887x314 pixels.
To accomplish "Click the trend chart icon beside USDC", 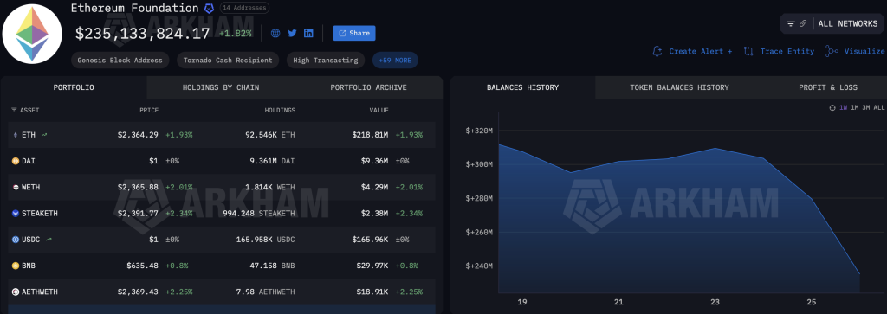I will click(x=49, y=240).
